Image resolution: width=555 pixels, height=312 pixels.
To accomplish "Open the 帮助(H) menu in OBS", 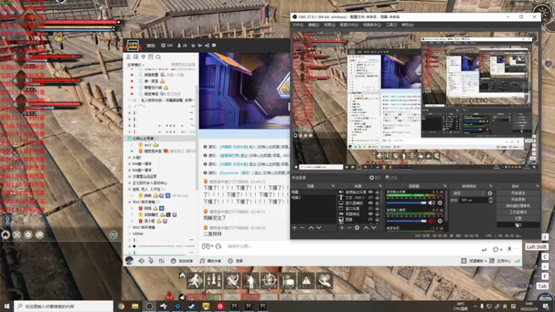I will click(x=407, y=25).
